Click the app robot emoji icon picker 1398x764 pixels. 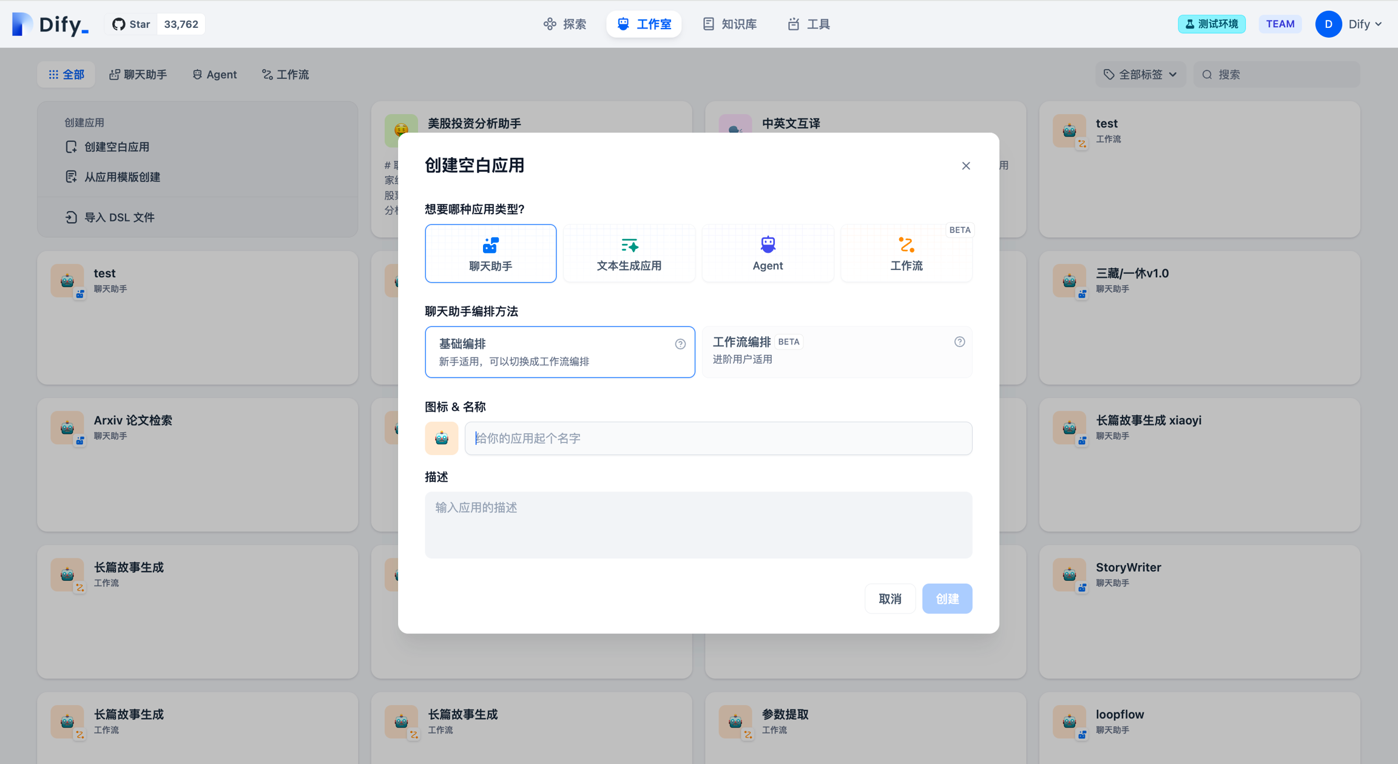click(x=441, y=438)
